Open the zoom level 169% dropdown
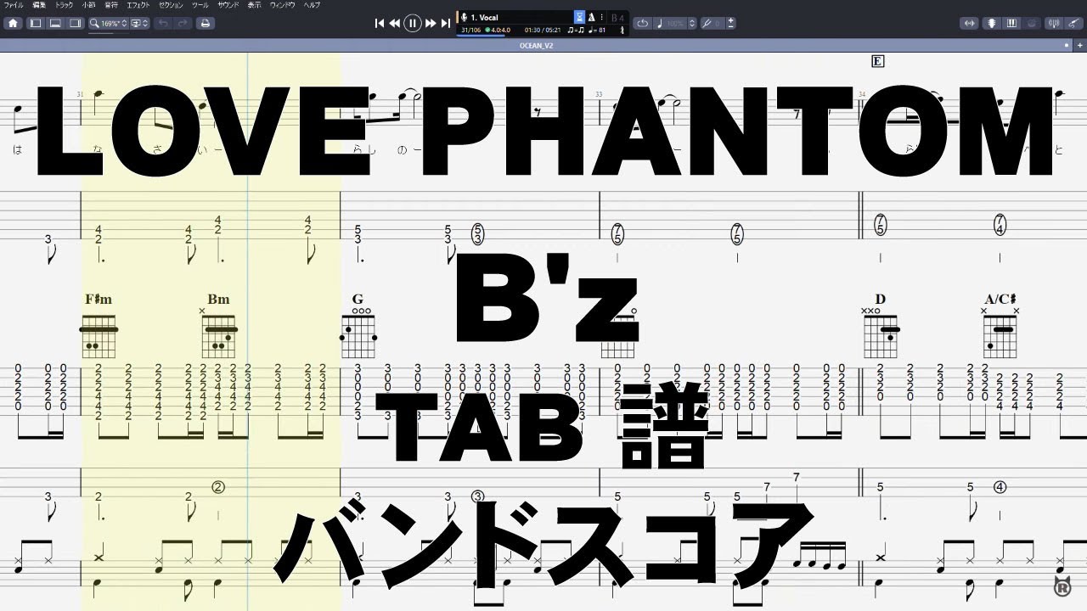The height and width of the screenshot is (611, 1087). 109,24
